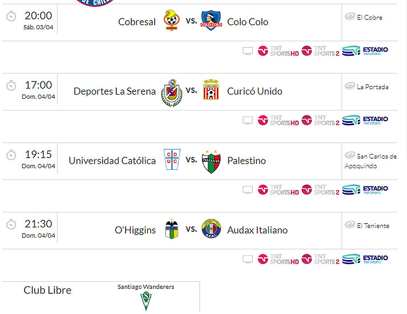Click the Deportes La Serena crest
Image resolution: width=407 pixels, height=314 pixels.
pos(171,91)
